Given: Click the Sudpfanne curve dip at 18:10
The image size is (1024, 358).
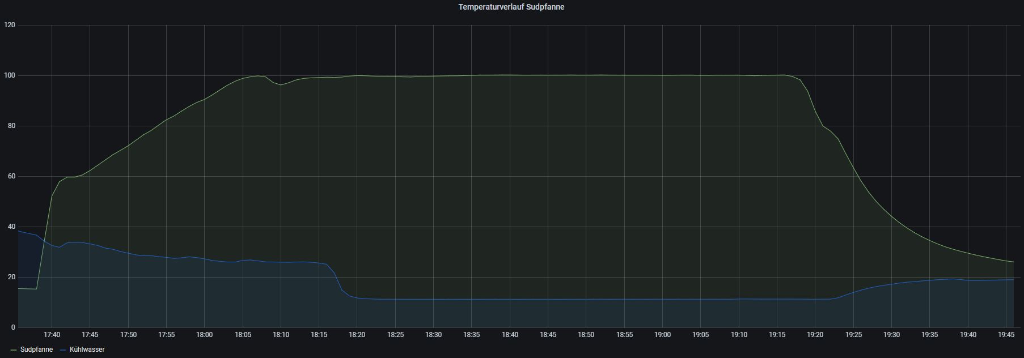Looking at the screenshot, I should [281, 85].
